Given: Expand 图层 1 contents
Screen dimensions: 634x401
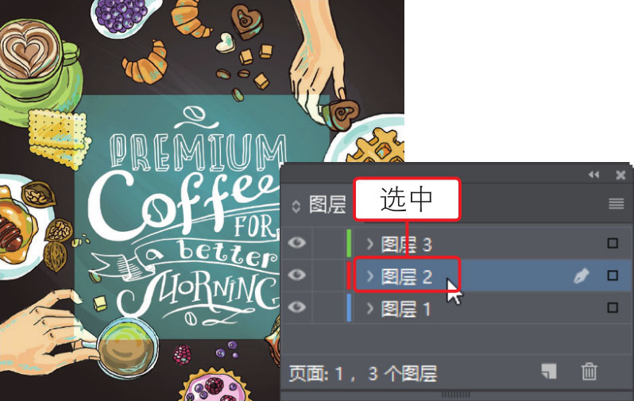Looking at the screenshot, I should (x=369, y=308).
